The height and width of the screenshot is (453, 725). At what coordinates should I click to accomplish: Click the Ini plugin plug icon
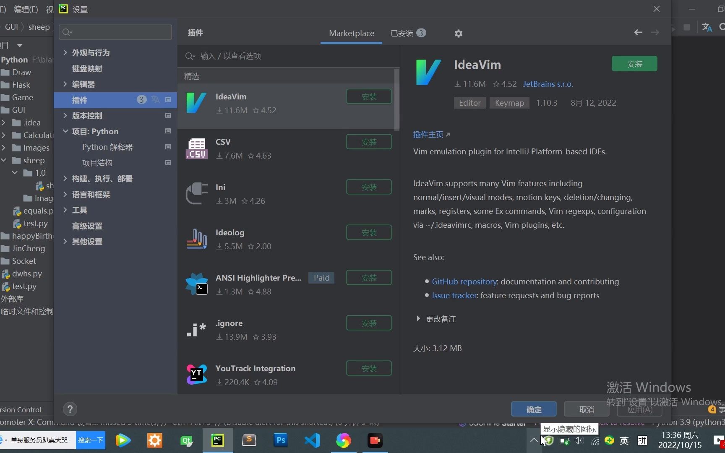(196, 194)
